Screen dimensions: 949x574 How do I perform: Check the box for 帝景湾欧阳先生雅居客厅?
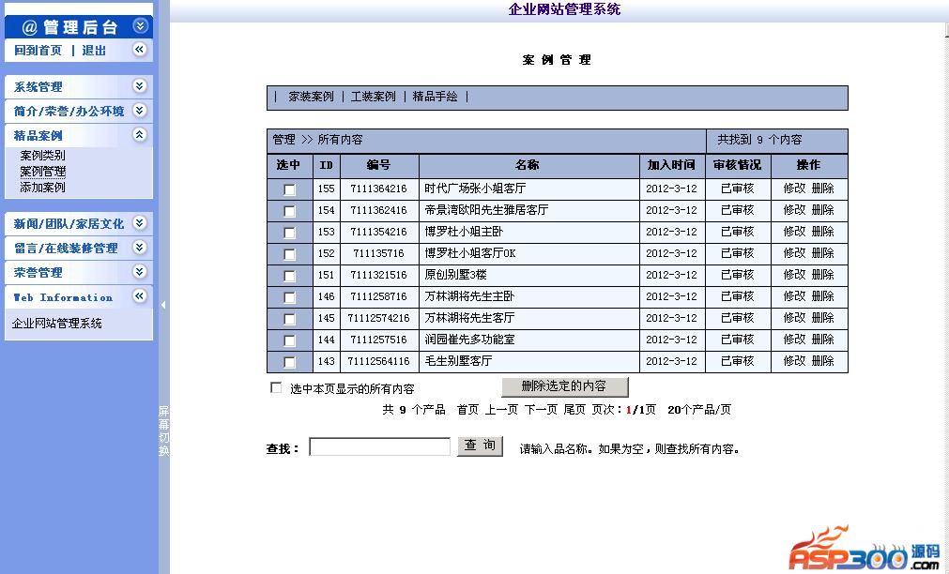pyautogui.click(x=290, y=211)
